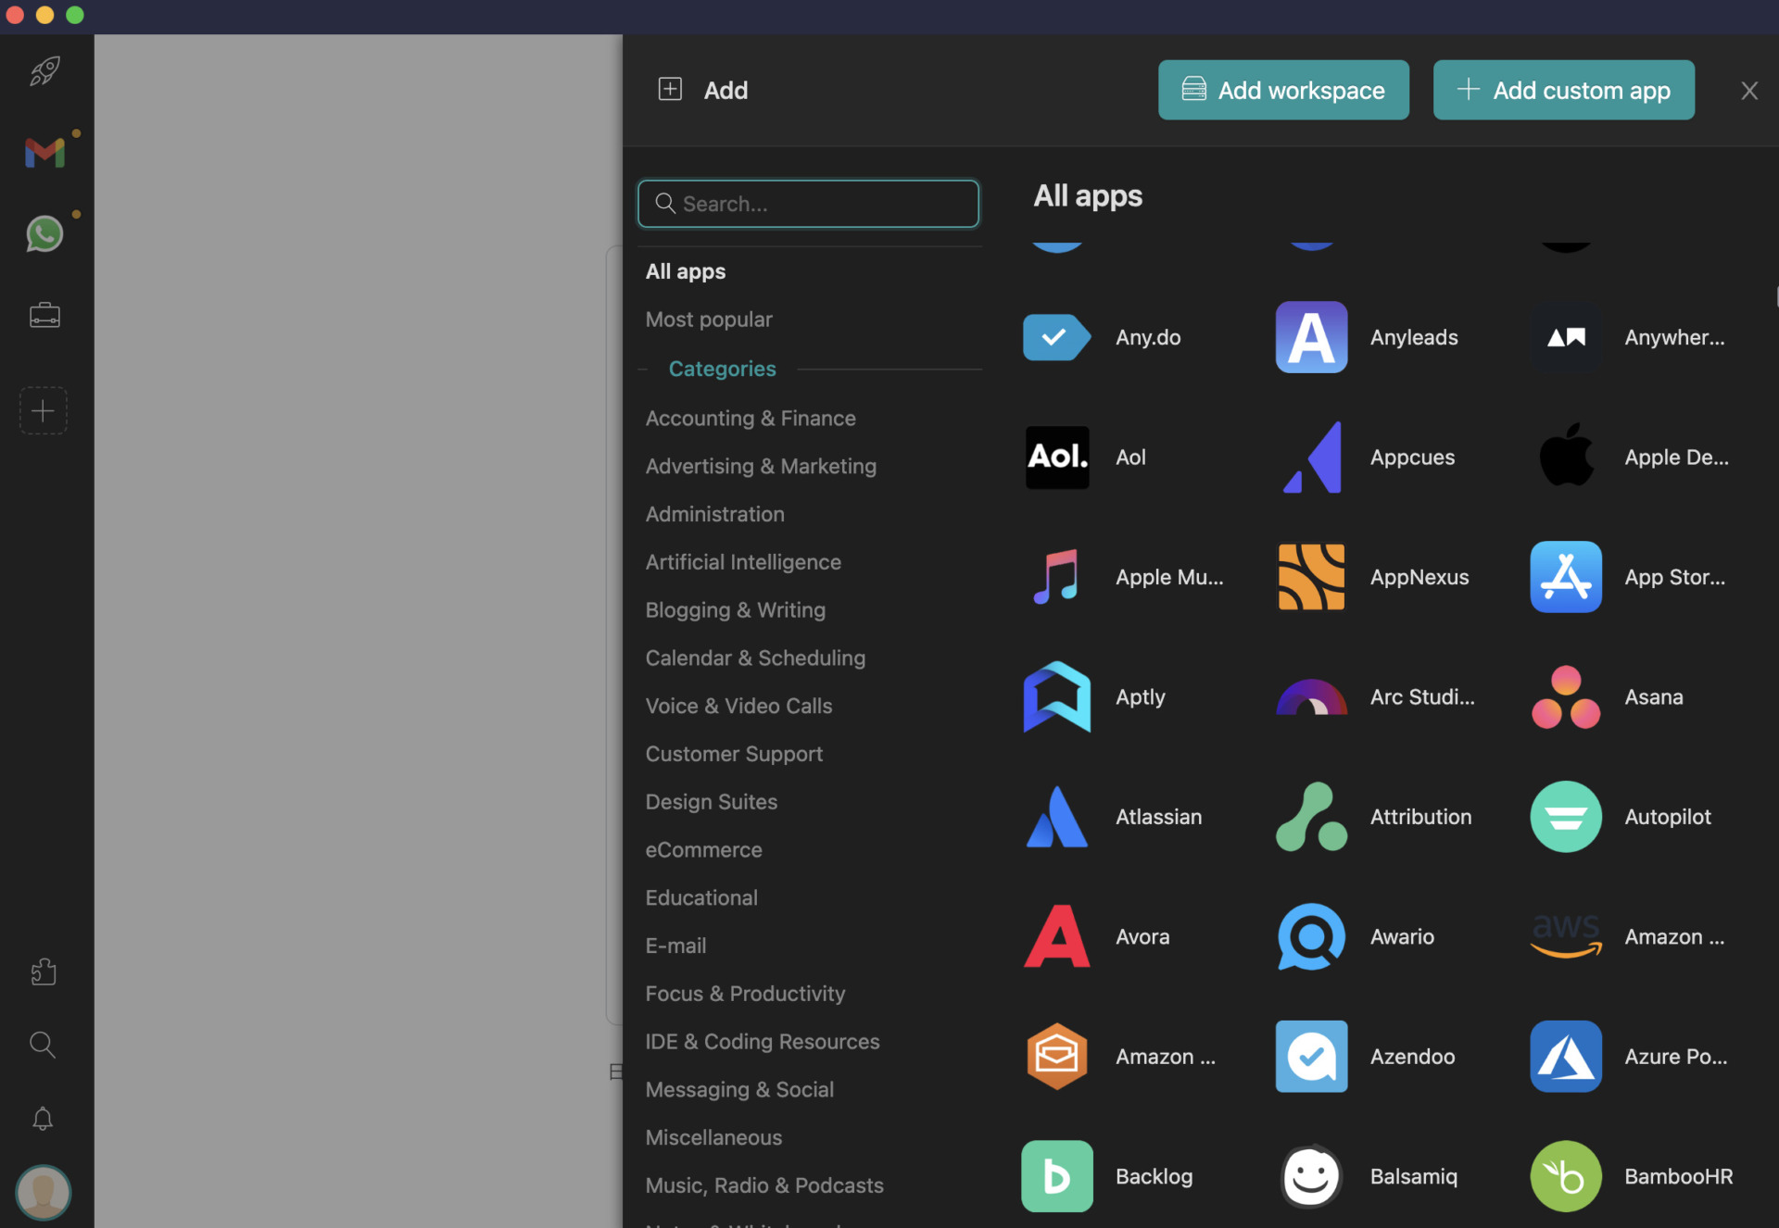
Task: Open WhatsApp from the sidebar
Action: (44, 233)
